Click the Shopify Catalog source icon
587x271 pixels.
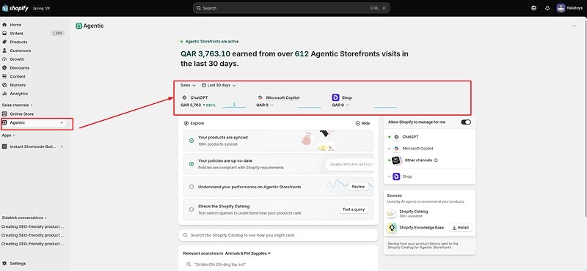pos(392,213)
